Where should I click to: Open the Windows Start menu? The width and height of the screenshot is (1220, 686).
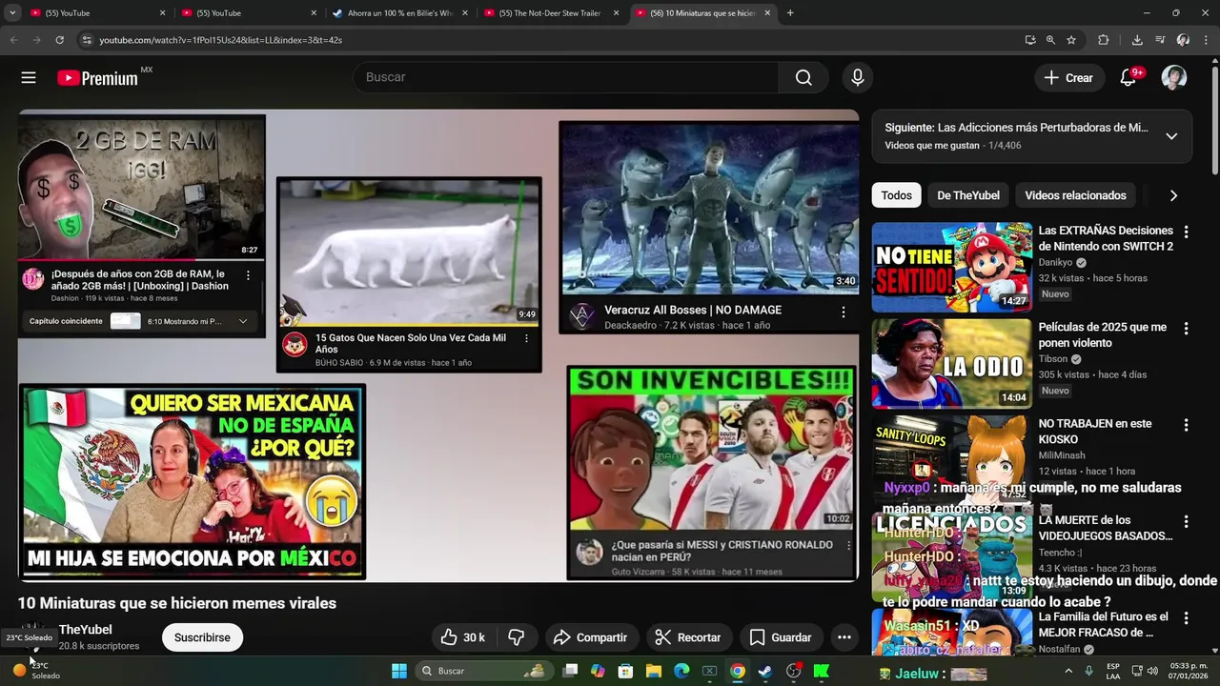[x=399, y=671]
